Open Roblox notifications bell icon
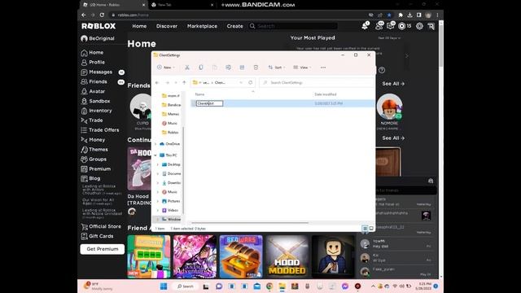 point(365,26)
